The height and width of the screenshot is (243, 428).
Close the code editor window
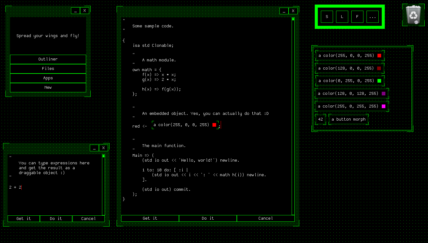[x=293, y=11]
